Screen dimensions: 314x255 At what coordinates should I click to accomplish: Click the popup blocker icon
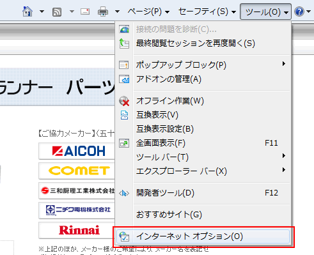coord(124,65)
